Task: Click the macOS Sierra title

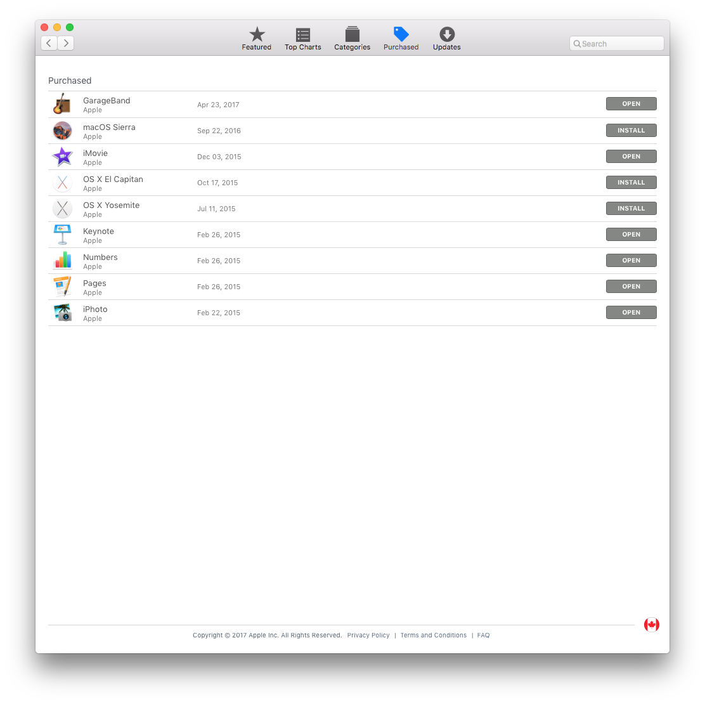Action: tap(109, 127)
